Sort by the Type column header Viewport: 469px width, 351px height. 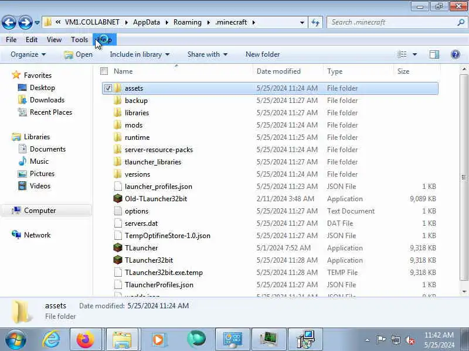335,71
